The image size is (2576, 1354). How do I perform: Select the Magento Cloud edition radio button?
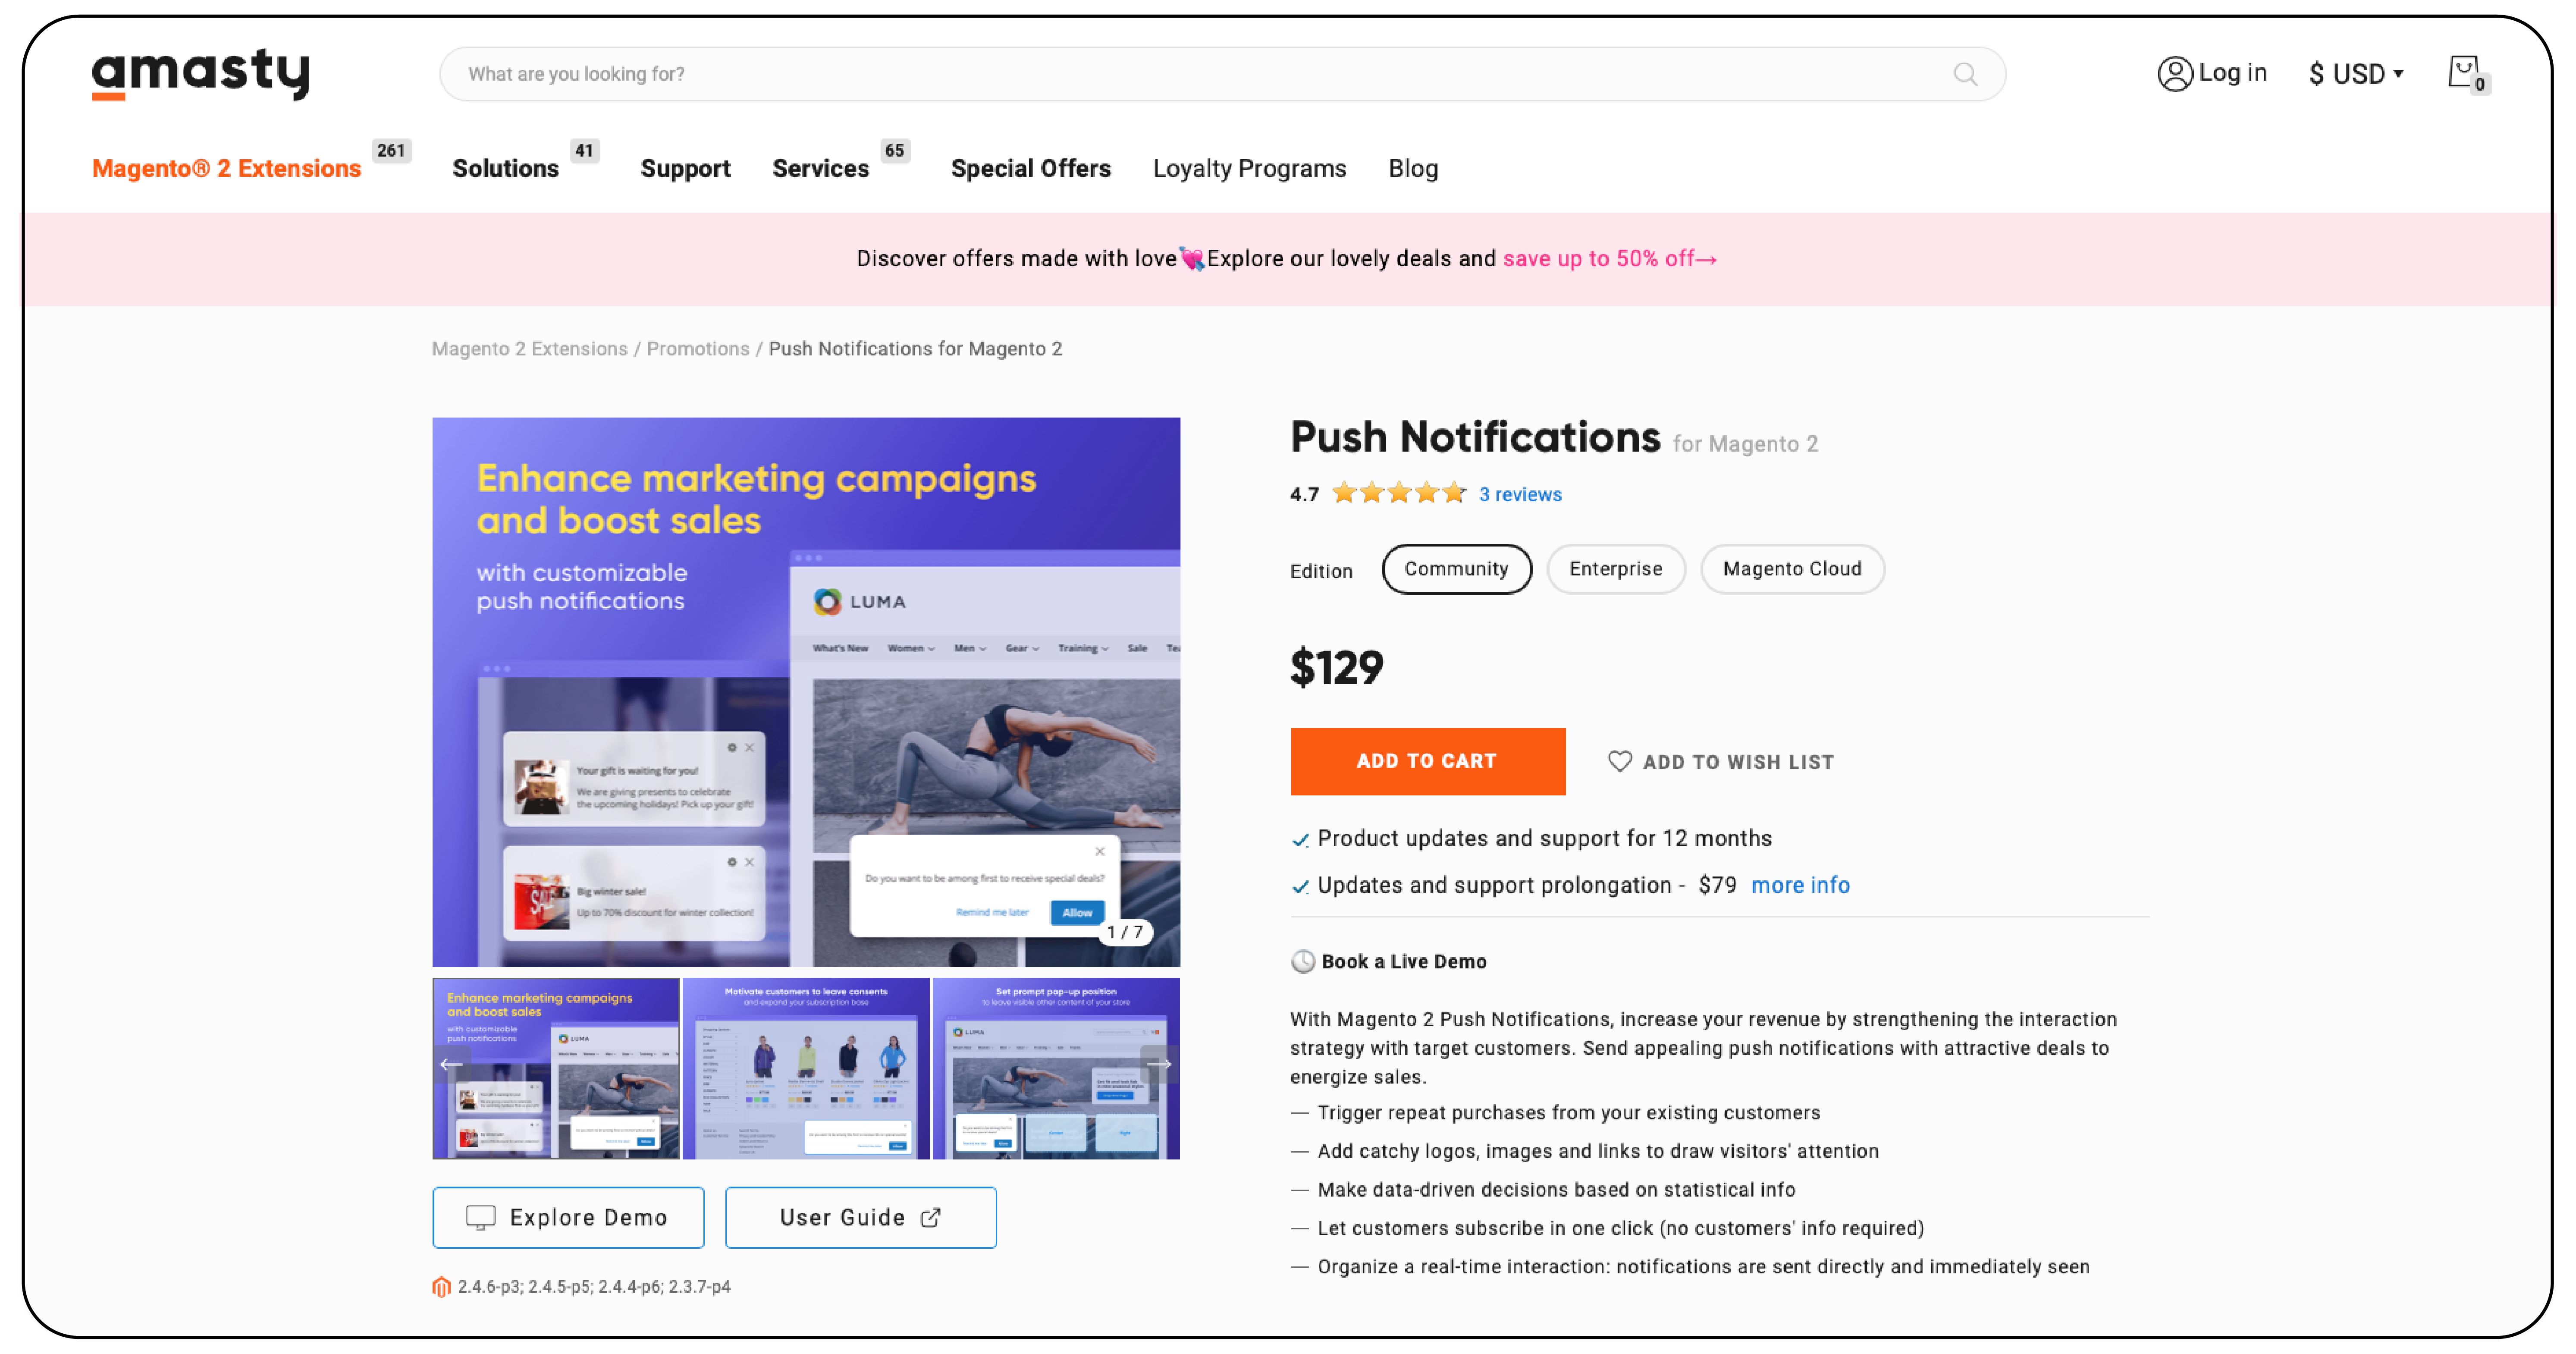click(1792, 569)
